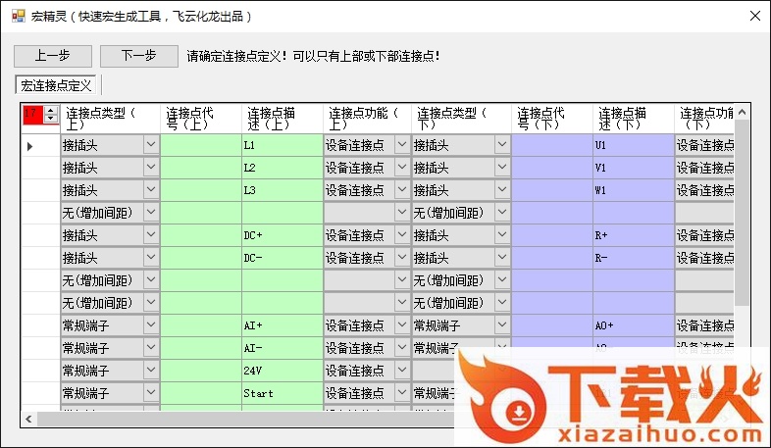This screenshot has width=771, height=448.
Task: Close the 宏精灵 window
Action: (755, 16)
